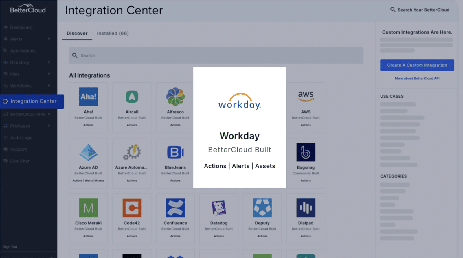463x258 pixels.
Task: Open More about BetterCloud API link
Action: [417, 78]
